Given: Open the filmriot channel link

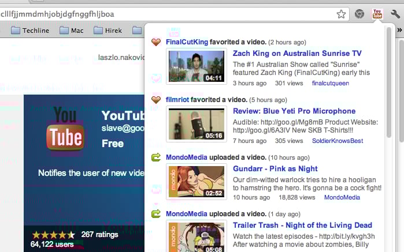Looking at the screenshot, I should click(x=177, y=100).
